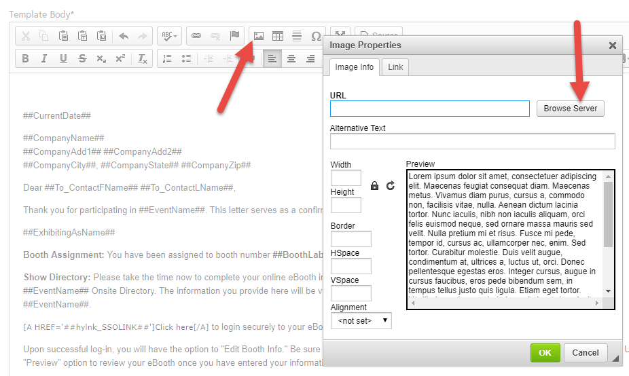Screen dimensions: 629x376
Task: Toggle the lock ratio padlock
Action: pyautogui.click(x=374, y=185)
